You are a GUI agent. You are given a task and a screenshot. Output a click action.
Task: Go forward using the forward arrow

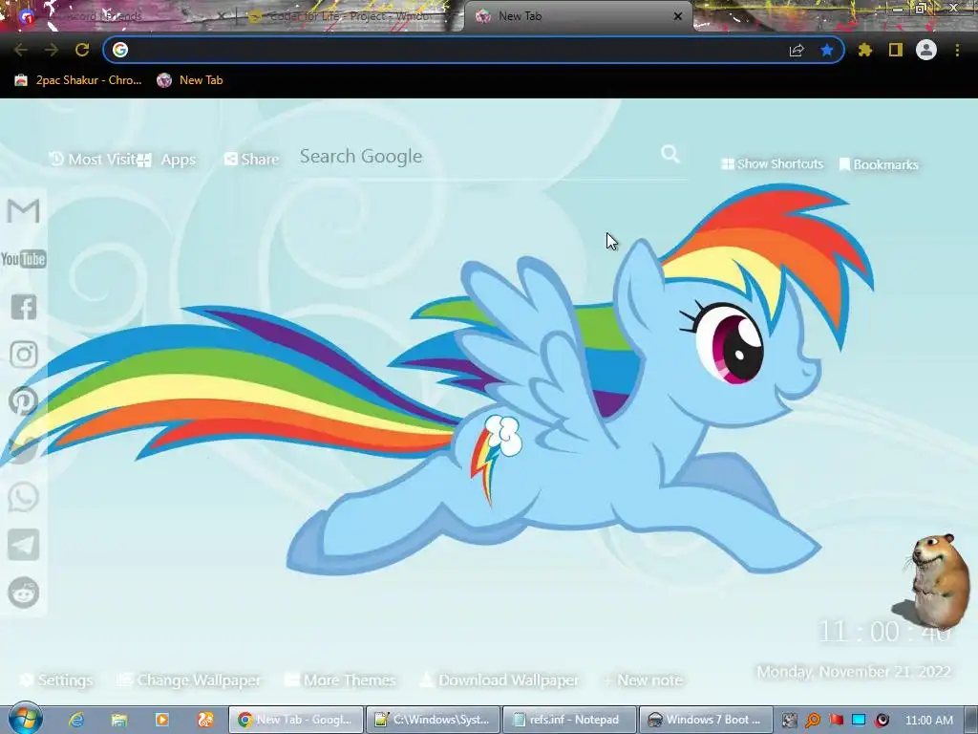pos(52,50)
